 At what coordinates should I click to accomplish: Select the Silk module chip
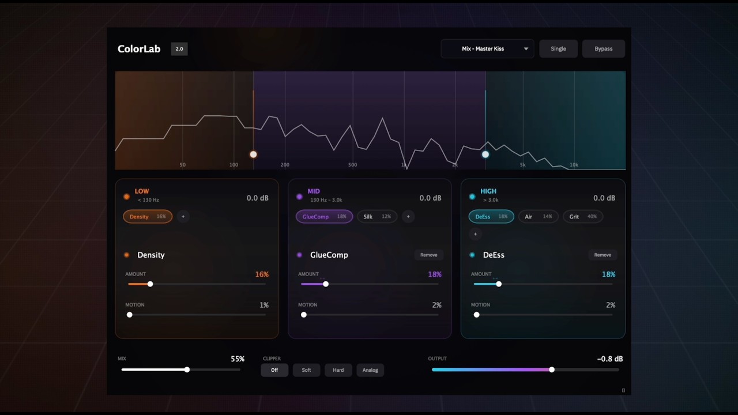[377, 217]
